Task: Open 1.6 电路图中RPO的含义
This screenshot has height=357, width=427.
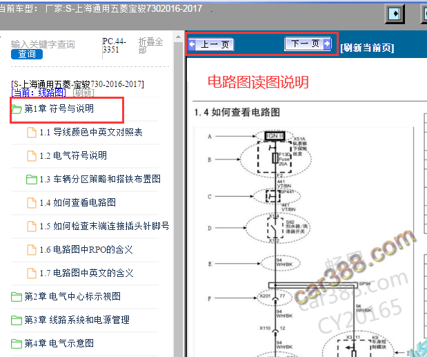Action: 86,249
